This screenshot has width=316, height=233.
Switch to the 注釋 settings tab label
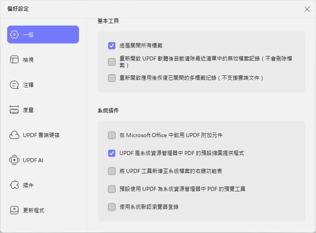(28, 85)
